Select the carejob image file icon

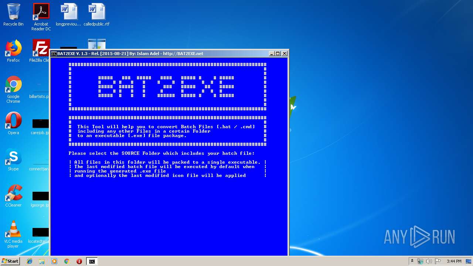click(40, 126)
